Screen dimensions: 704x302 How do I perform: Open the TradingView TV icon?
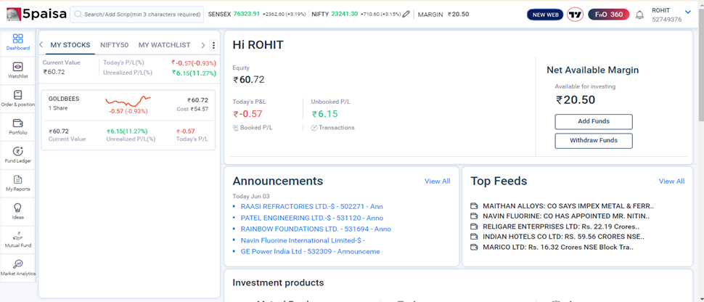575,15
